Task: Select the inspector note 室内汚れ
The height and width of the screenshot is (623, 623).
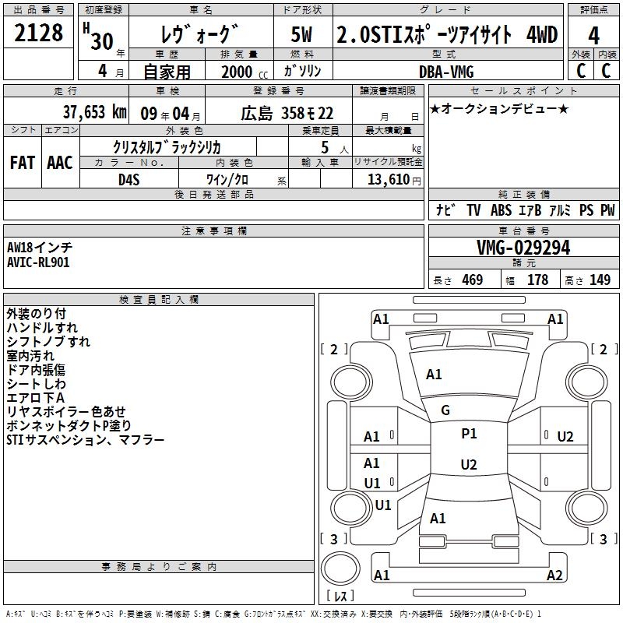Action: [30, 356]
